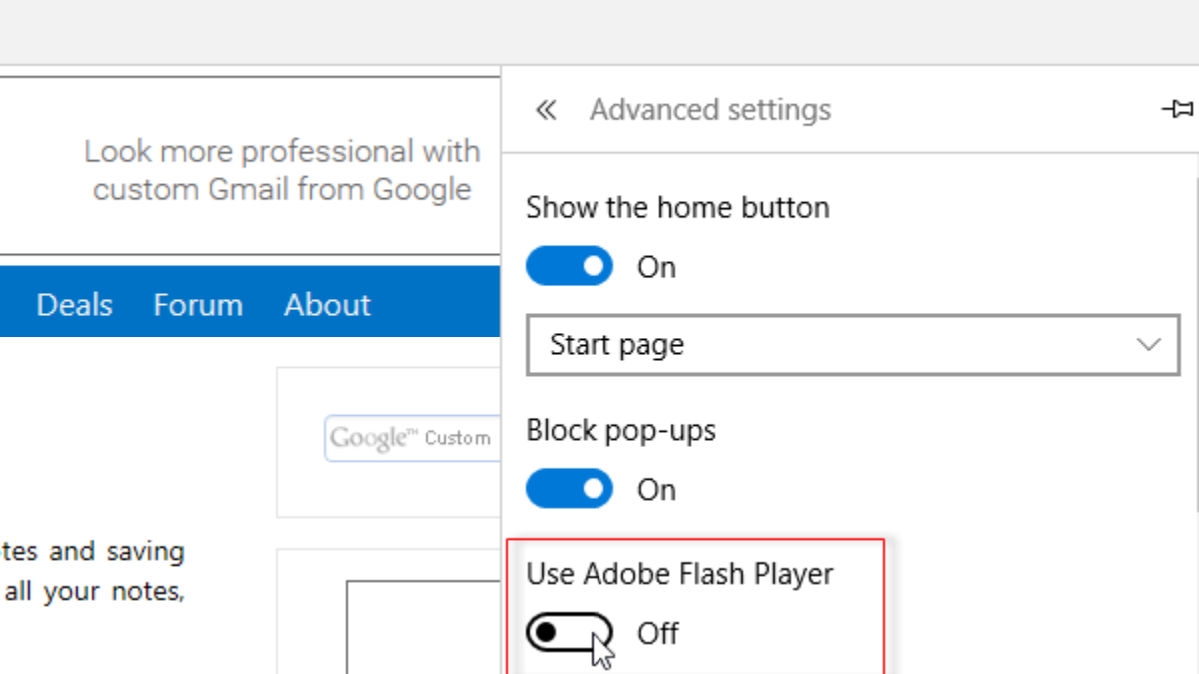Disable the Block pop-ups switch
Viewport: 1199px width, 674px height.
[570, 490]
